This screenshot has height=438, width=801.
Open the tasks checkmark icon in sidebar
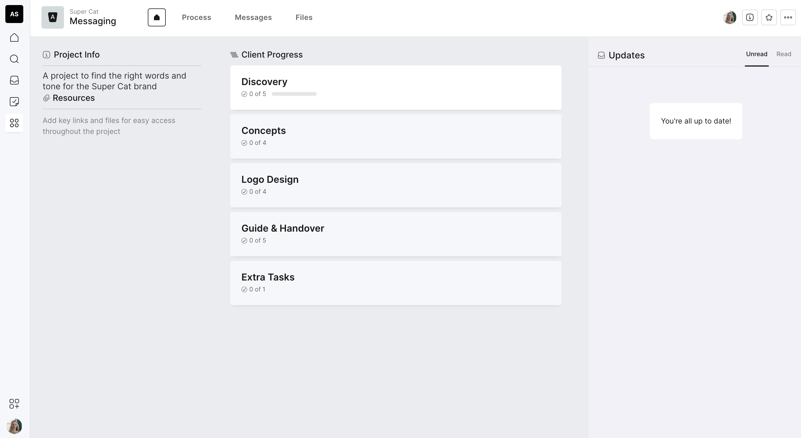[x=14, y=101]
